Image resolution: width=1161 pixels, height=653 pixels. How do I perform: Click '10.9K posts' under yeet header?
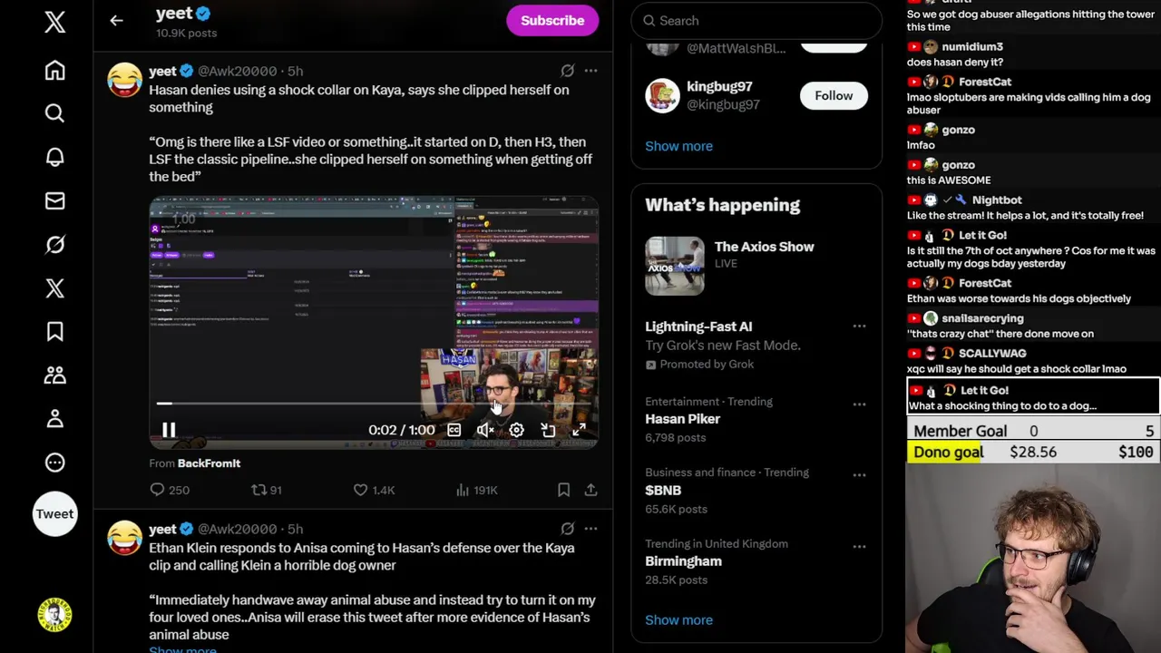pyautogui.click(x=186, y=33)
